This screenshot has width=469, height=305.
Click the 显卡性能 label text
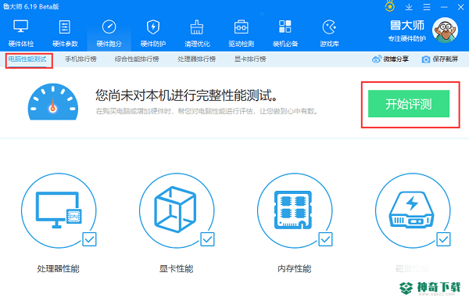point(176,269)
